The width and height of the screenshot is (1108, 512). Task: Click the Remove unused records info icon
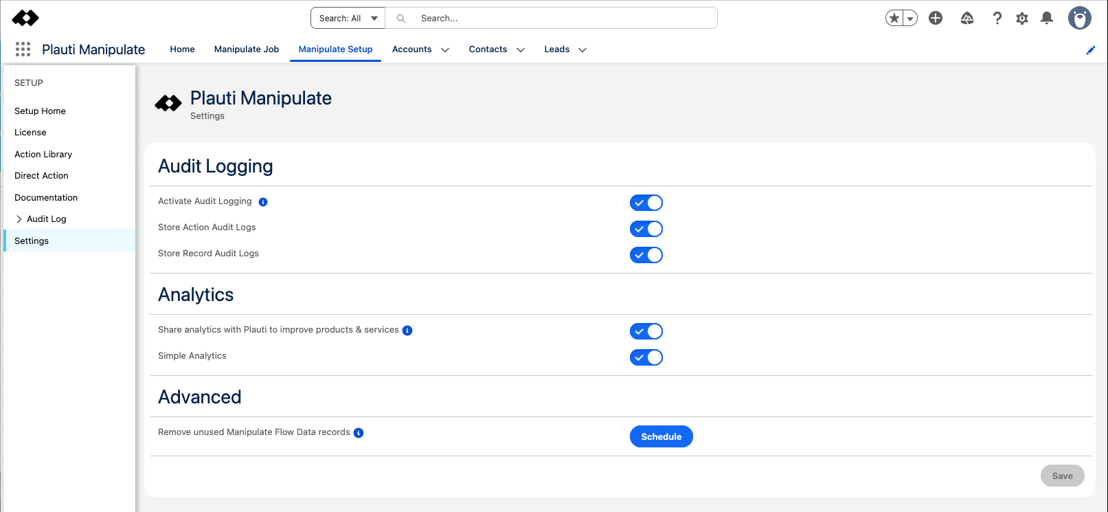359,433
